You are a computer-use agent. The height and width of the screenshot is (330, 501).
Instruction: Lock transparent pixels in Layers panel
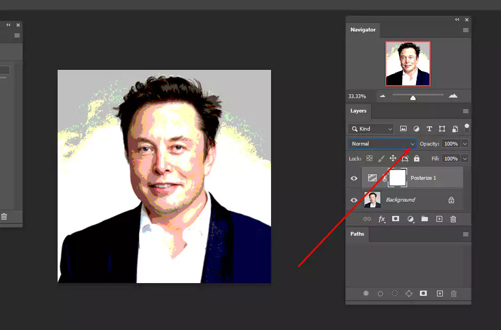point(369,158)
